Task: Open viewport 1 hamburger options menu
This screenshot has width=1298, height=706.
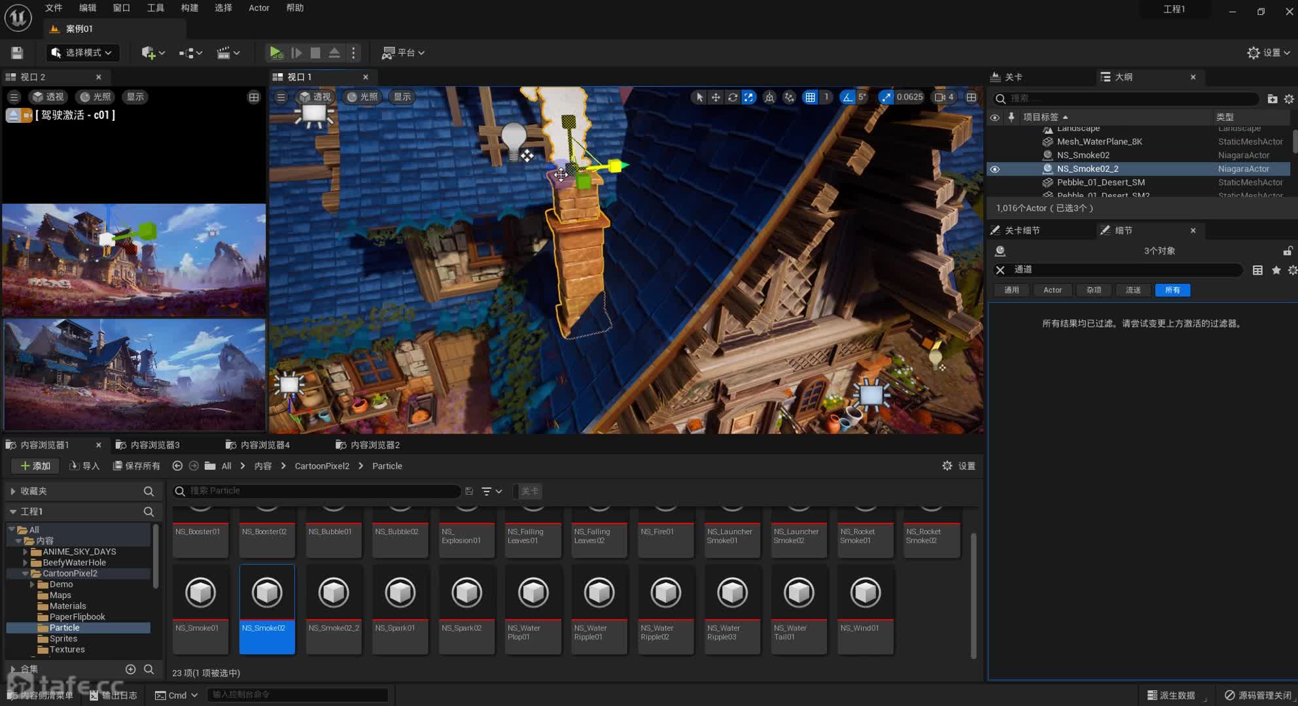Action: click(x=281, y=97)
